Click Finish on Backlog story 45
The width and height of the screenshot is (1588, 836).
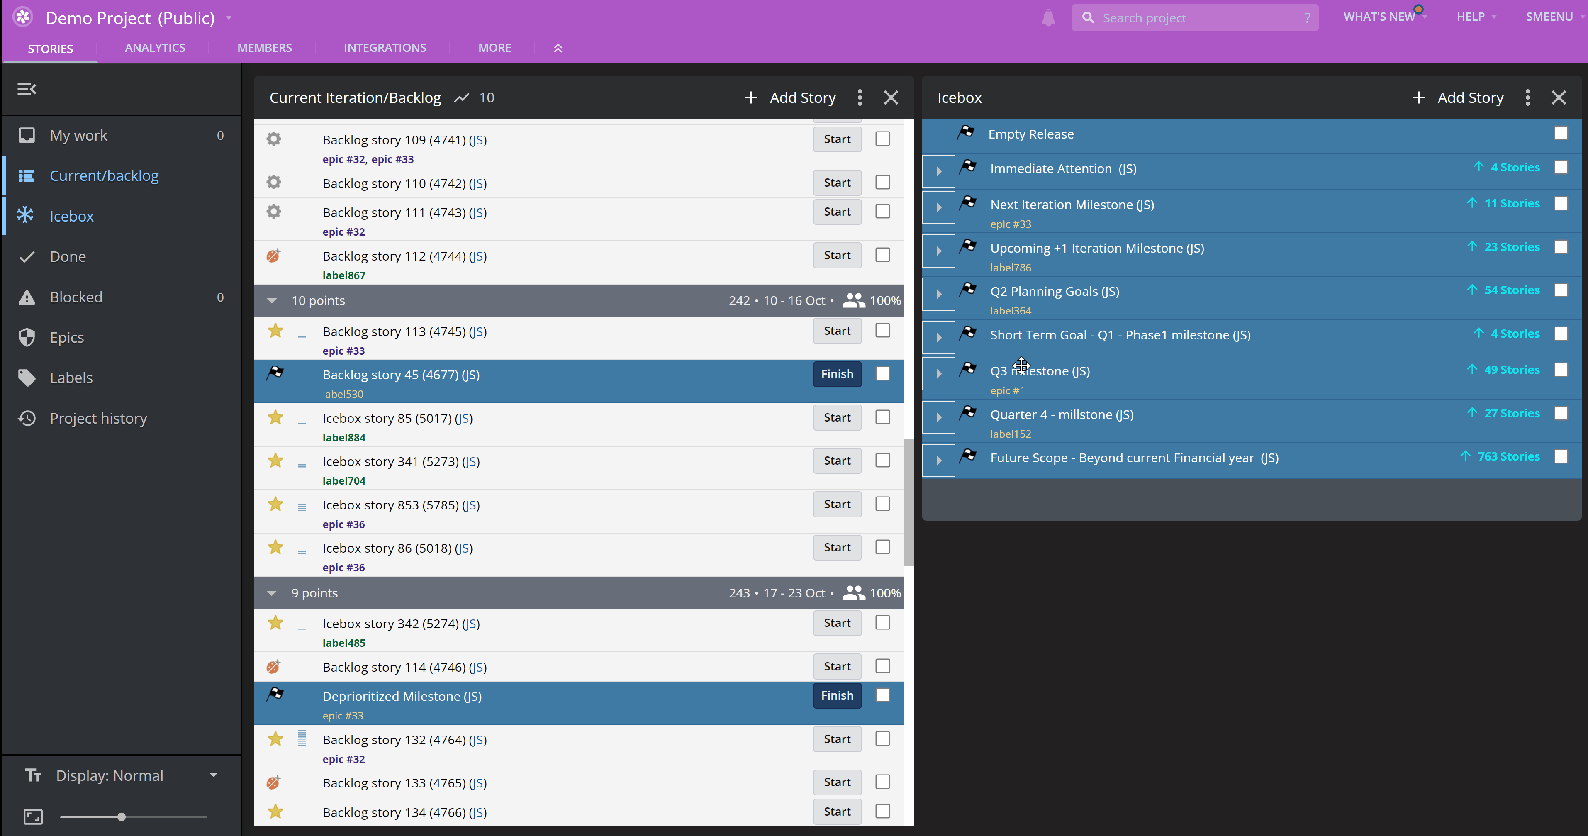pyautogui.click(x=837, y=374)
